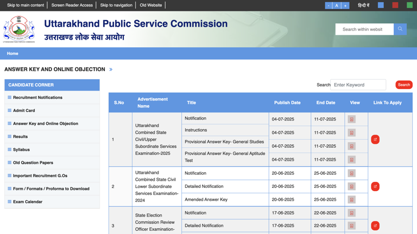Screen dimensions: 417x234
Task: Follow the Screen Reader Access link
Action: (x=72, y=5)
